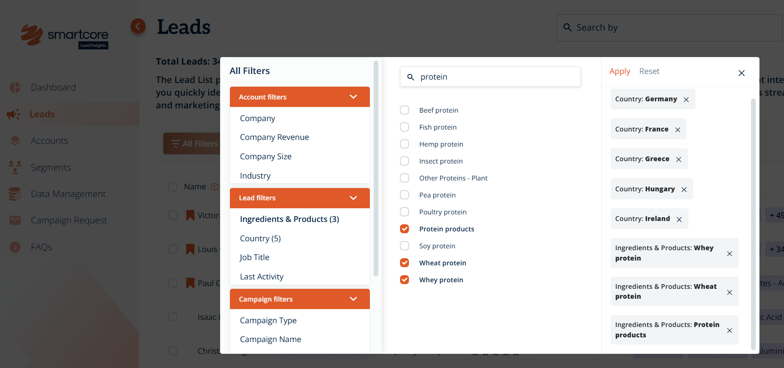Collapse the Campaign filters section
This screenshot has height=368, width=784.
point(353,299)
